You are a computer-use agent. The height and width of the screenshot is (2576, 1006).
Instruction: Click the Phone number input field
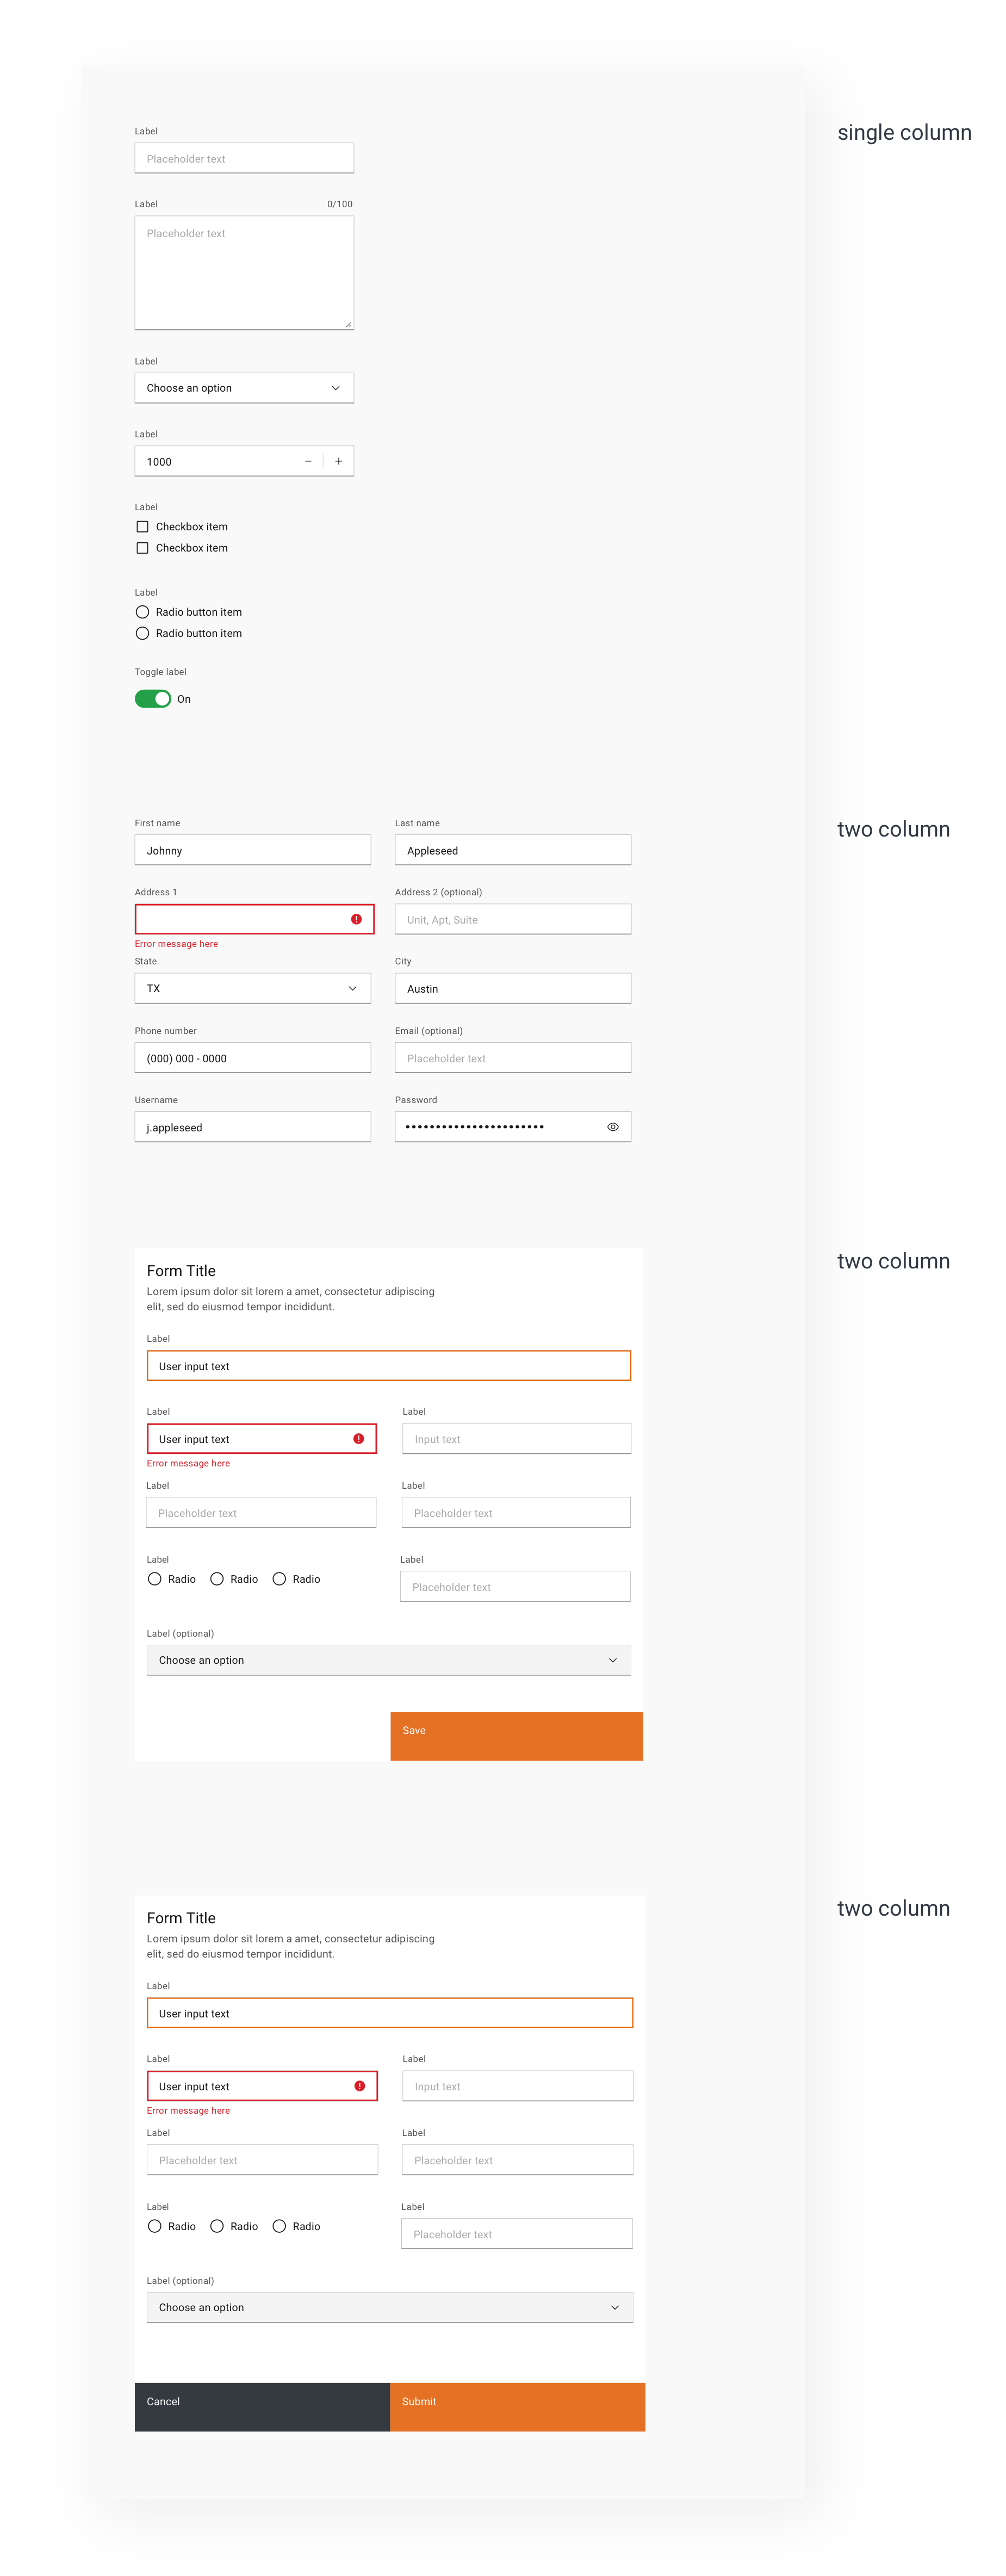point(252,1058)
